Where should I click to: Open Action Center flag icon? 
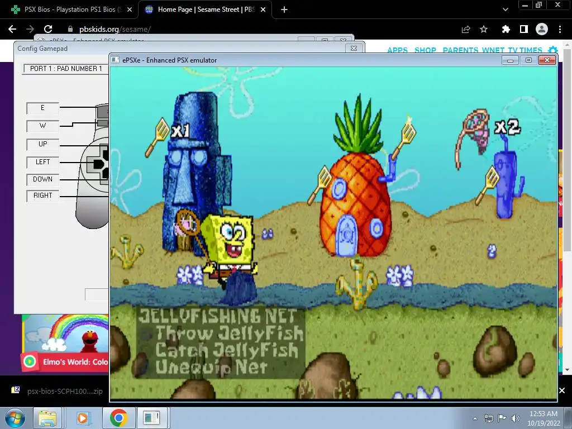tap(502, 418)
